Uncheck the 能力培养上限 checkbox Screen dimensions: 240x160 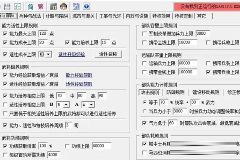(x=67, y=42)
